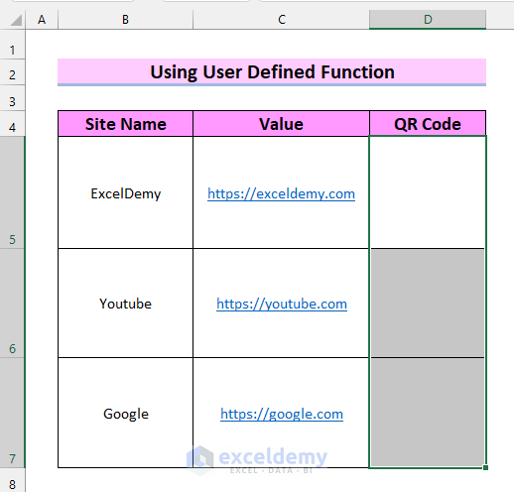Select column B header
514x492 pixels.
(x=125, y=20)
